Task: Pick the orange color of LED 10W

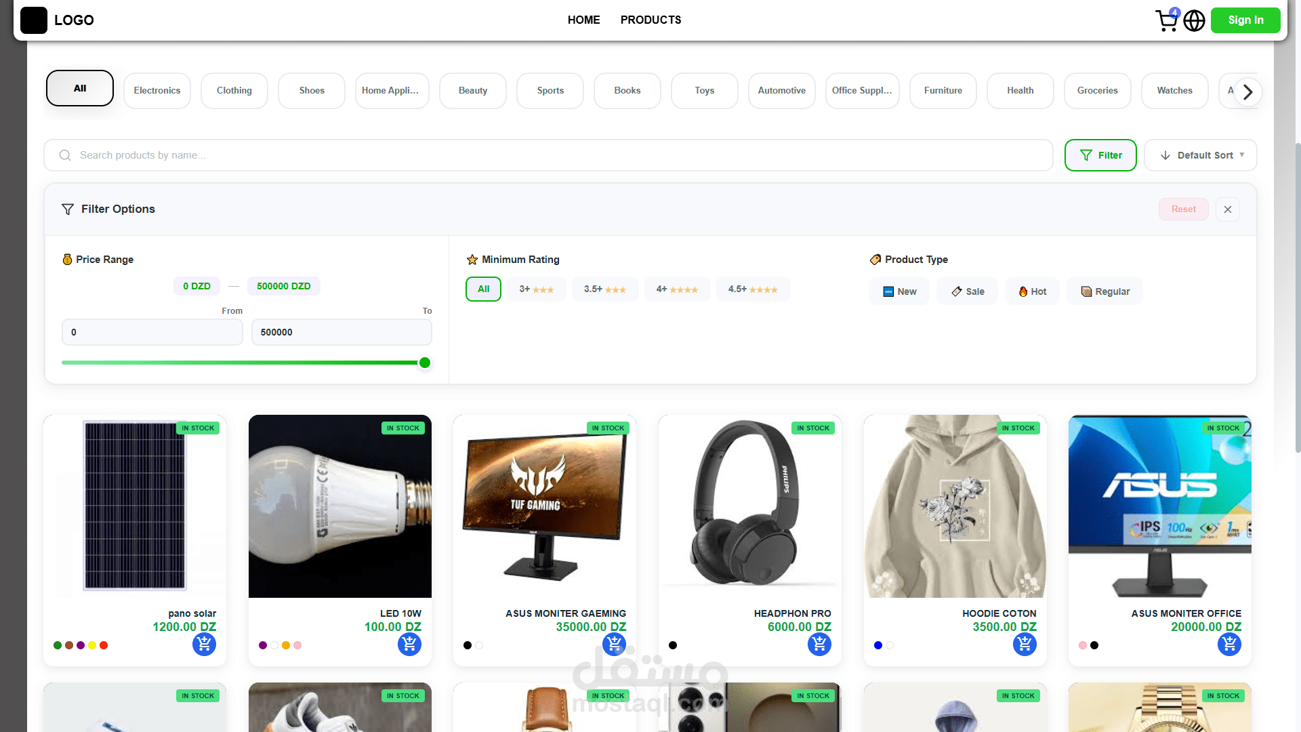Action: tap(286, 645)
